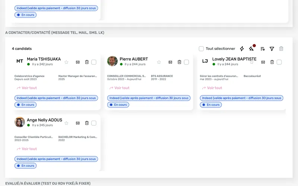Delete Ange Nelly ADOUS candidate card
This screenshot has height=186, width=298.
(x=87, y=123)
